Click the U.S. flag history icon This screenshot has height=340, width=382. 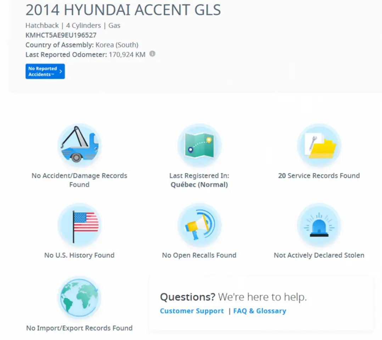(x=79, y=225)
